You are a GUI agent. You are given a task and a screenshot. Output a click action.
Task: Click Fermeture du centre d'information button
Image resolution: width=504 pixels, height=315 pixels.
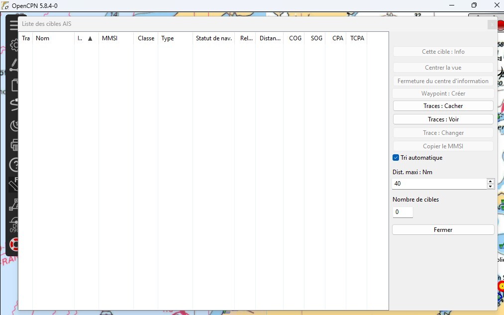pyautogui.click(x=443, y=81)
